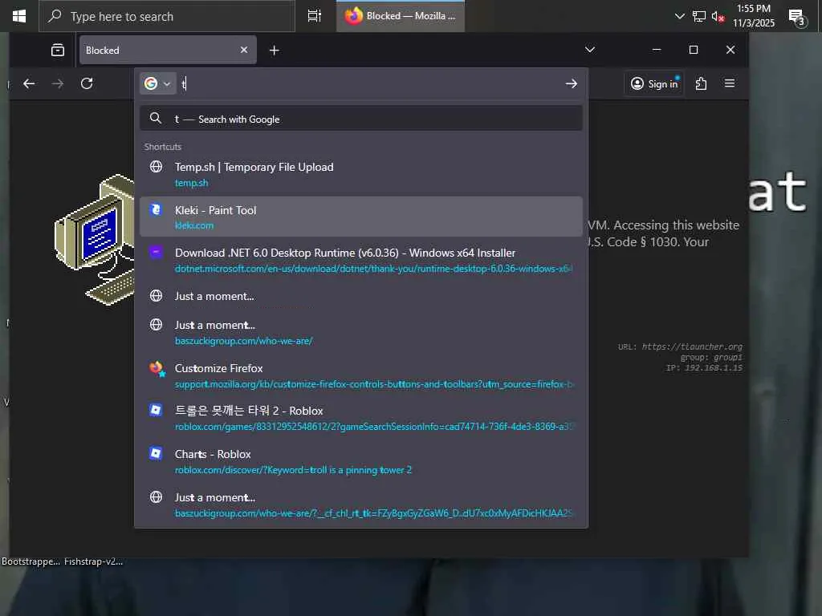Click the globe icon beside Temp.sh
822x616 pixels.
[156, 167]
